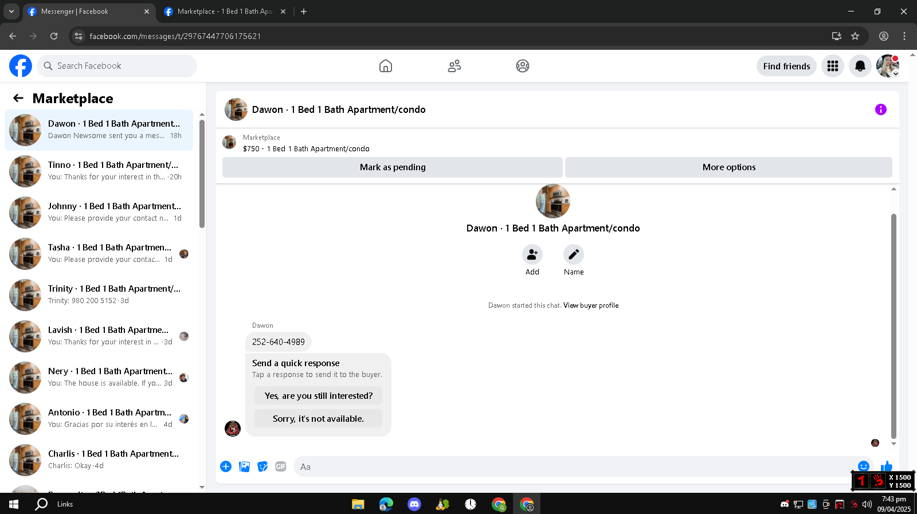Open the Dawon conversation in the list
Screen dimensions: 917x514
click(x=99, y=130)
